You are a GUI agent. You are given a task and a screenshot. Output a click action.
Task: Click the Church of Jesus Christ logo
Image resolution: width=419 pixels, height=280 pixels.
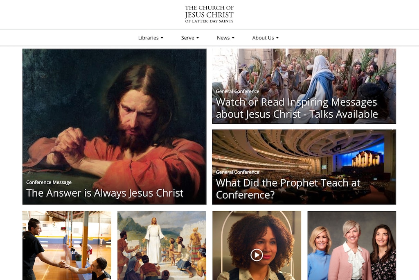(x=209, y=14)
